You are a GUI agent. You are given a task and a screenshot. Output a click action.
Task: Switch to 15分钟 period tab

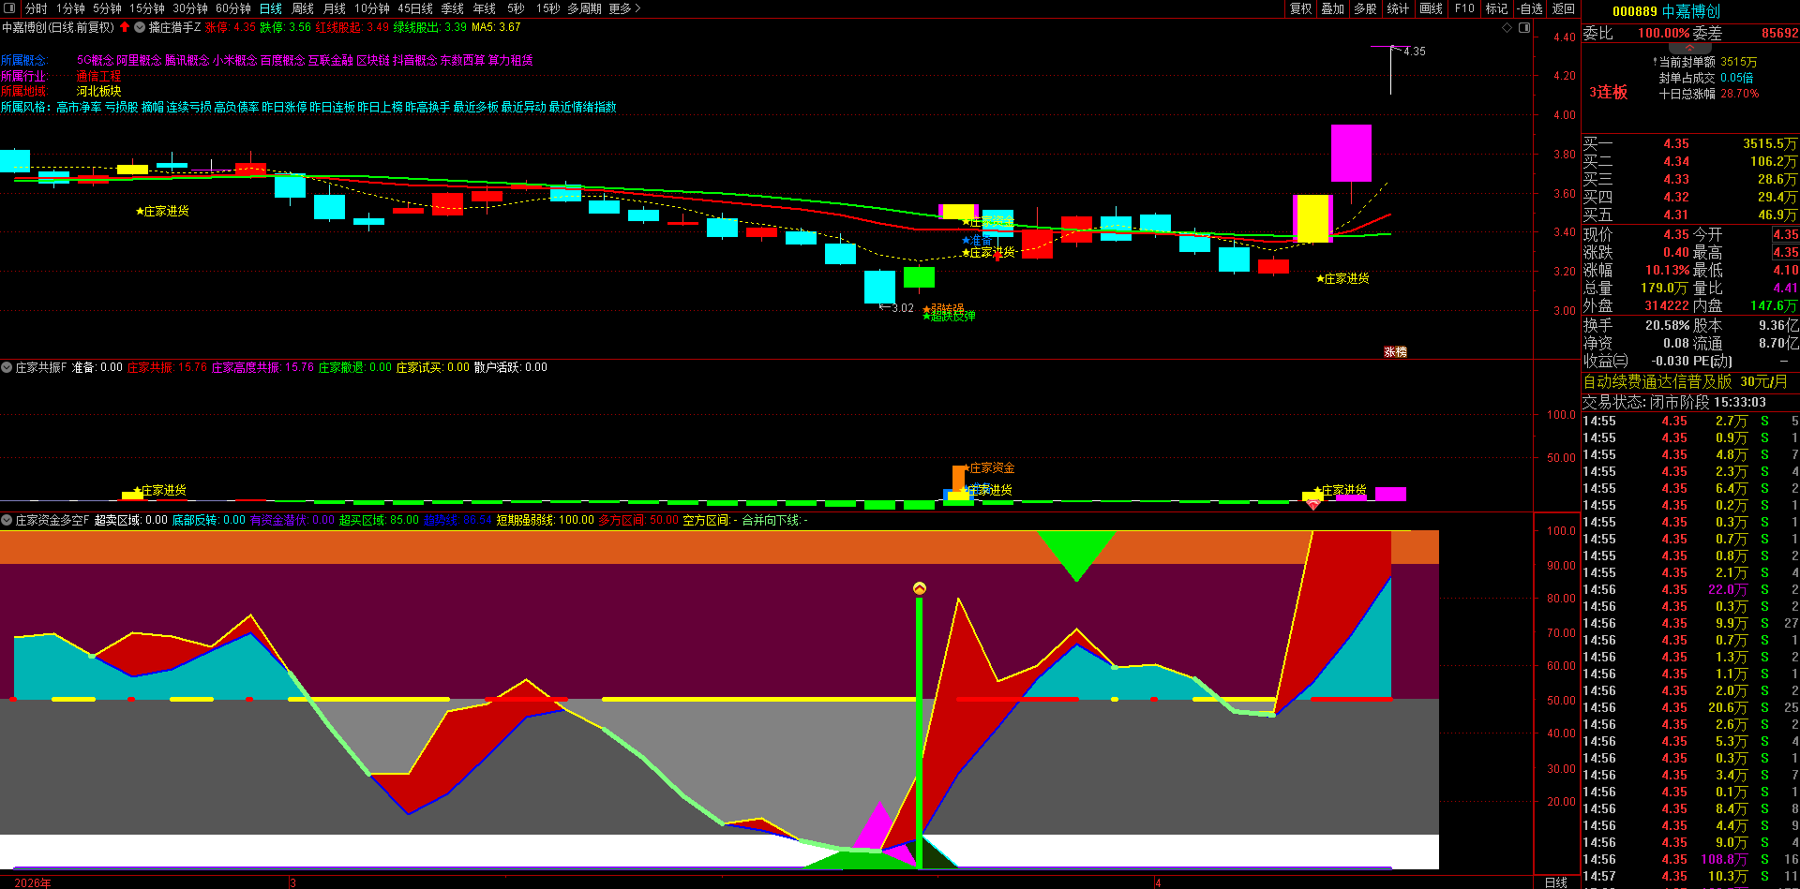(147, 8)
